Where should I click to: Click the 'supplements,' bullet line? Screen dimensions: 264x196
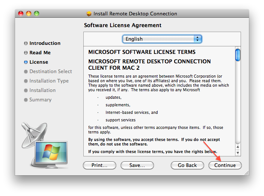[x=118, y=105]
